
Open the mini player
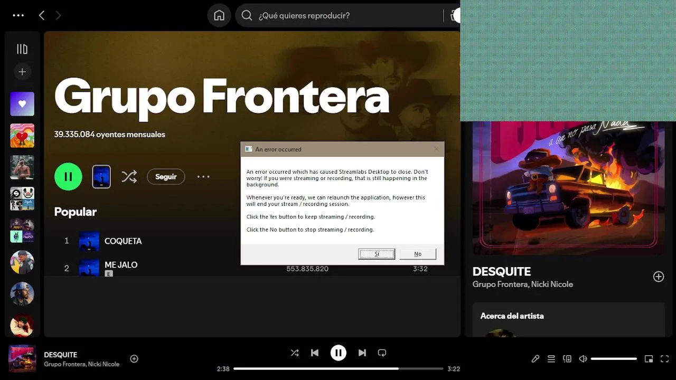tap(649, 359)
